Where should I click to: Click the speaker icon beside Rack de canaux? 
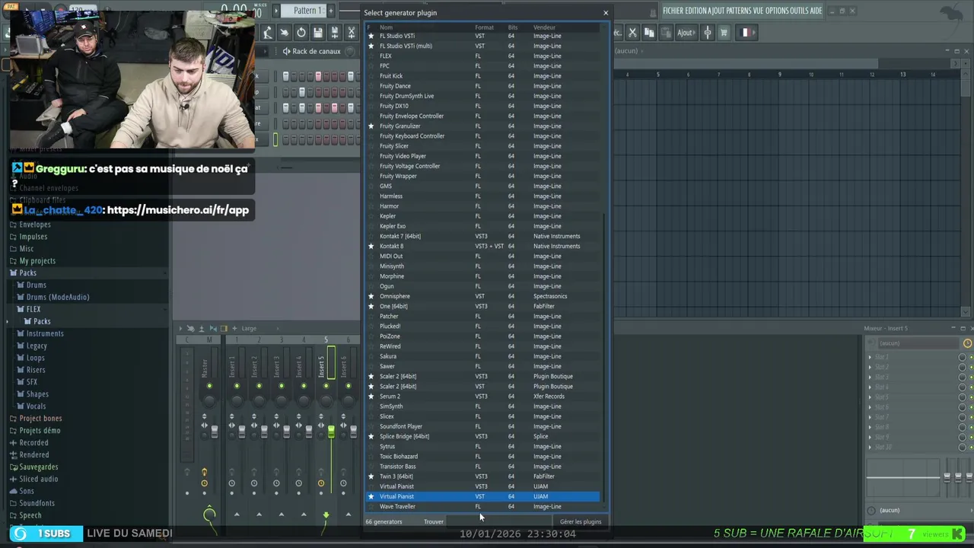tap(286, 51)
